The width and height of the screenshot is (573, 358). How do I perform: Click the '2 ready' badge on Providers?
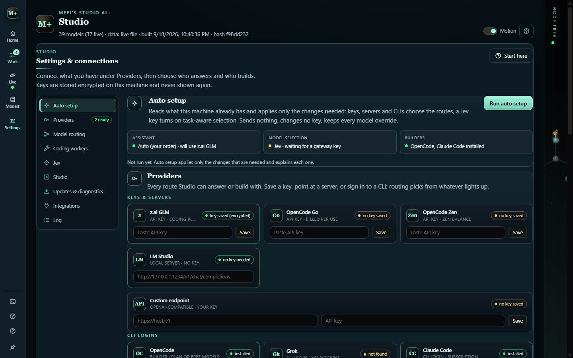pos(102,120)
